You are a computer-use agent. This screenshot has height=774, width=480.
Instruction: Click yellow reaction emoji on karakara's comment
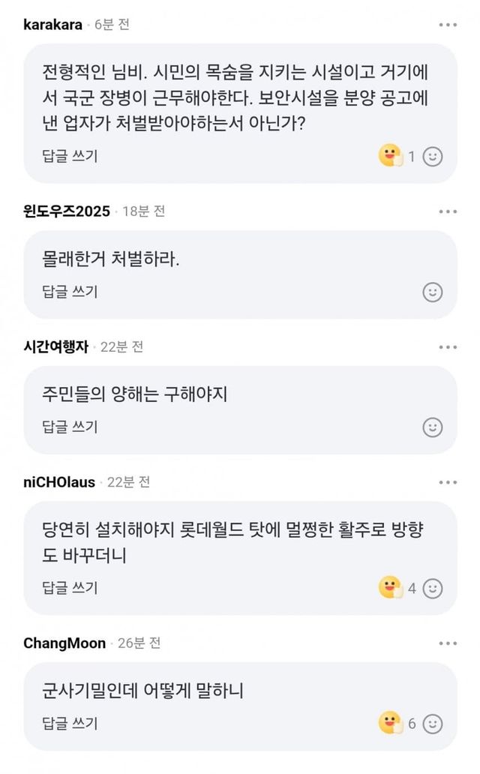[391, 157]
